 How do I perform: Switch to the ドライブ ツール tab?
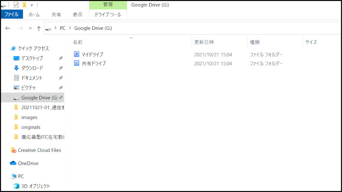[x=108, y=14]
